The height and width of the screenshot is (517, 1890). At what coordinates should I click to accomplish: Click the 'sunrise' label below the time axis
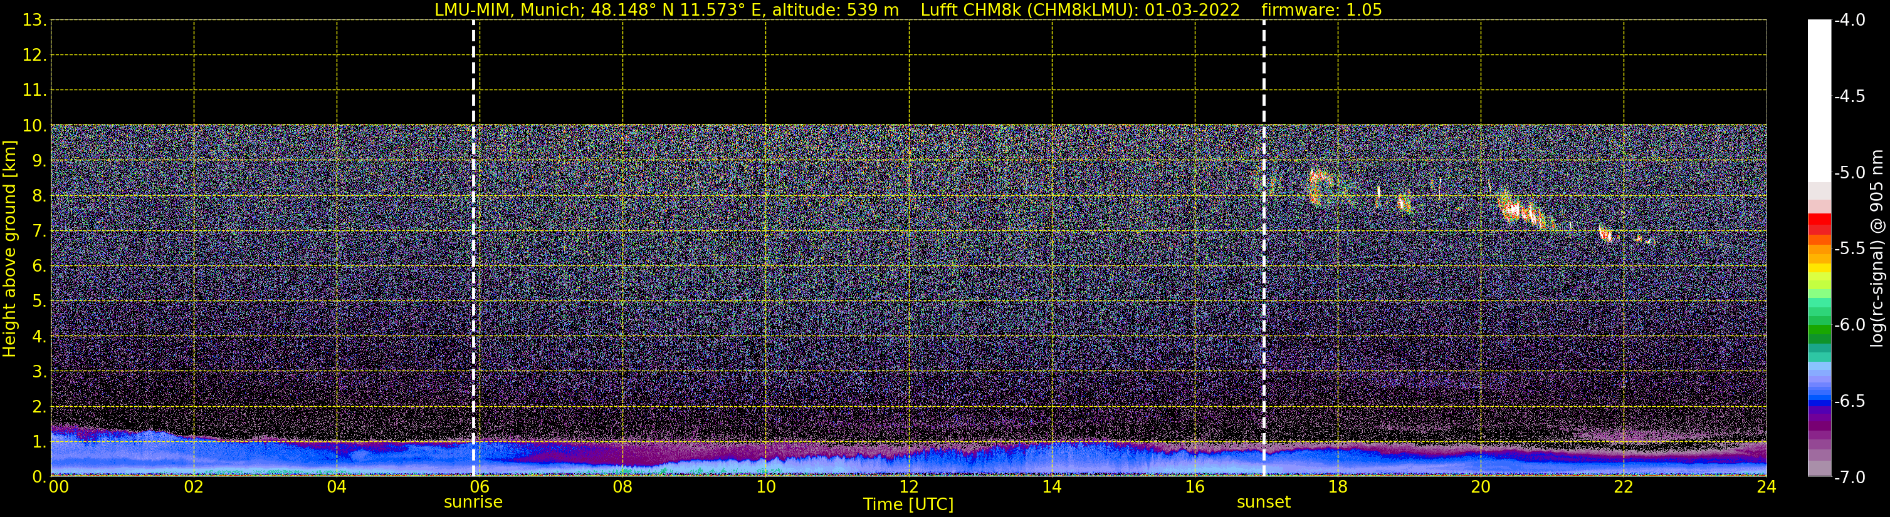[473, 503]
